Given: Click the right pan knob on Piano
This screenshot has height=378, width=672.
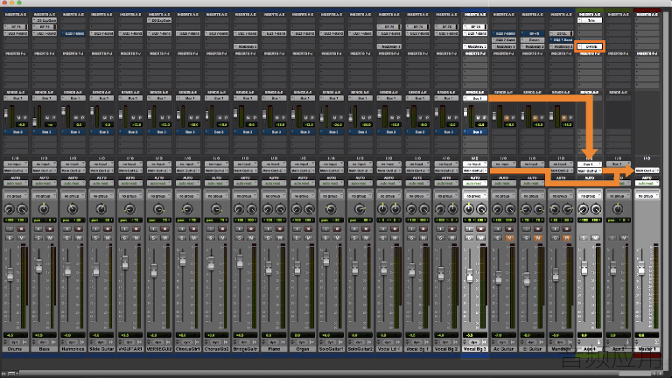Looking at the screenshot, I should tap(280, 209).
